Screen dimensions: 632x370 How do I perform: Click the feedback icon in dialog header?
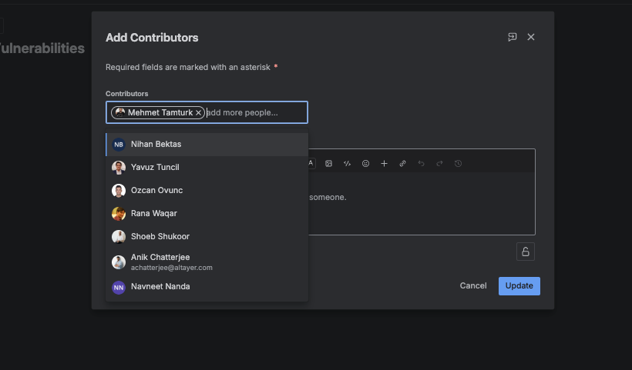tap(512, 37)
